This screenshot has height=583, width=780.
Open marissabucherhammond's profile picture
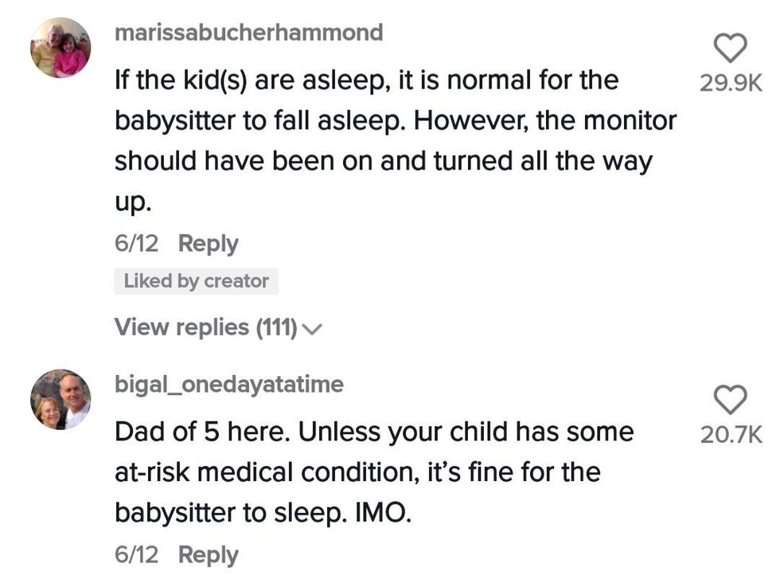coord(60,48)
